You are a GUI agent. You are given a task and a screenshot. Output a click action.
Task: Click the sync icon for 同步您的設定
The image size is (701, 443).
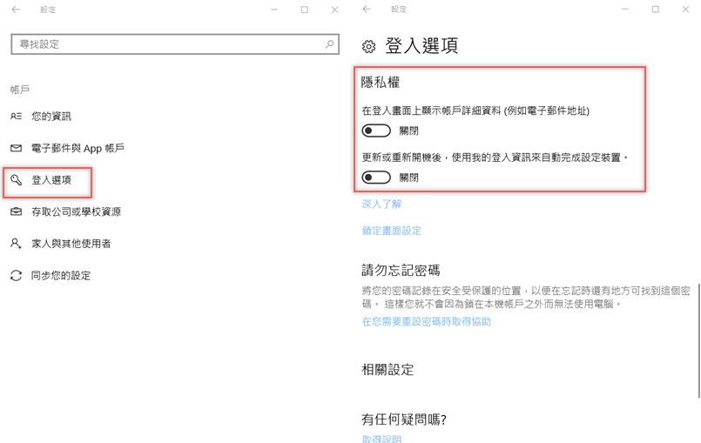point(16,275)
